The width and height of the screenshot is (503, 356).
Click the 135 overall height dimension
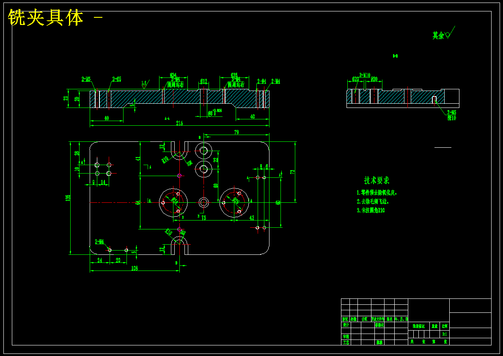(67, 198)
